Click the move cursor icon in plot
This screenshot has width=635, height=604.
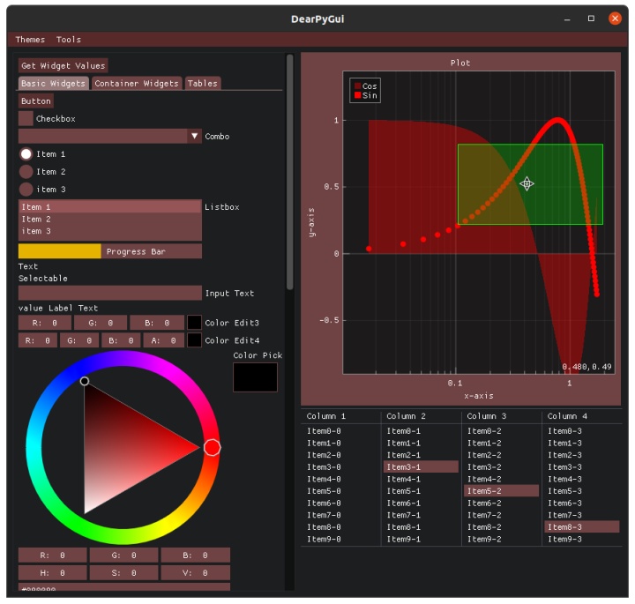(527, 183)
